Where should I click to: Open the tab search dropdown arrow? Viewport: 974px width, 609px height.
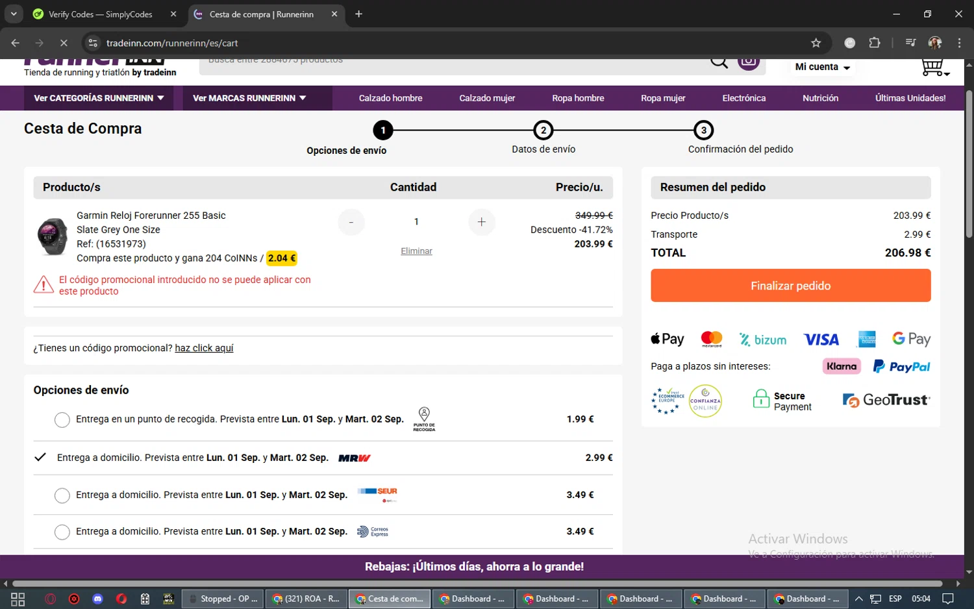[x=14, y=14]
